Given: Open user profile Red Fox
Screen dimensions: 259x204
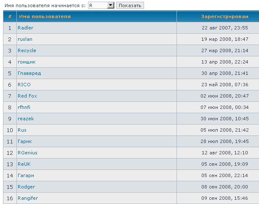Looking at the screenshot, I should point(27,96).
